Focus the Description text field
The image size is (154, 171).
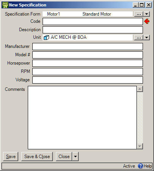pos(93,30)
